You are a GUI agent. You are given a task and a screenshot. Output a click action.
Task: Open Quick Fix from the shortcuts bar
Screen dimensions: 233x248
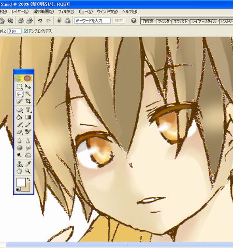(x=60, y=21)
